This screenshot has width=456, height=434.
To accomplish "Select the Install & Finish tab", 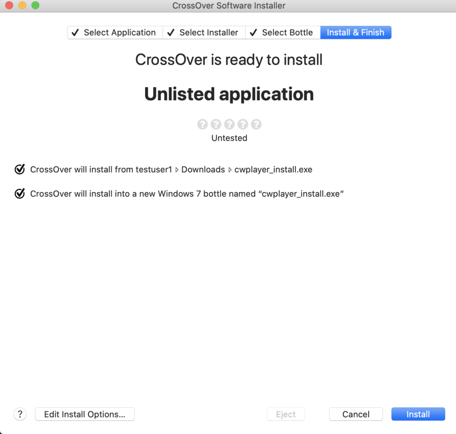I will (x=355, y=33).
